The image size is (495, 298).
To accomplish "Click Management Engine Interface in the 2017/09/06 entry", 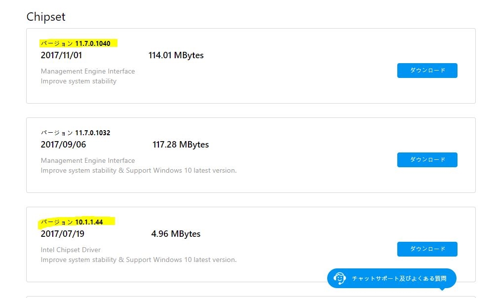I will pos(88,160).
